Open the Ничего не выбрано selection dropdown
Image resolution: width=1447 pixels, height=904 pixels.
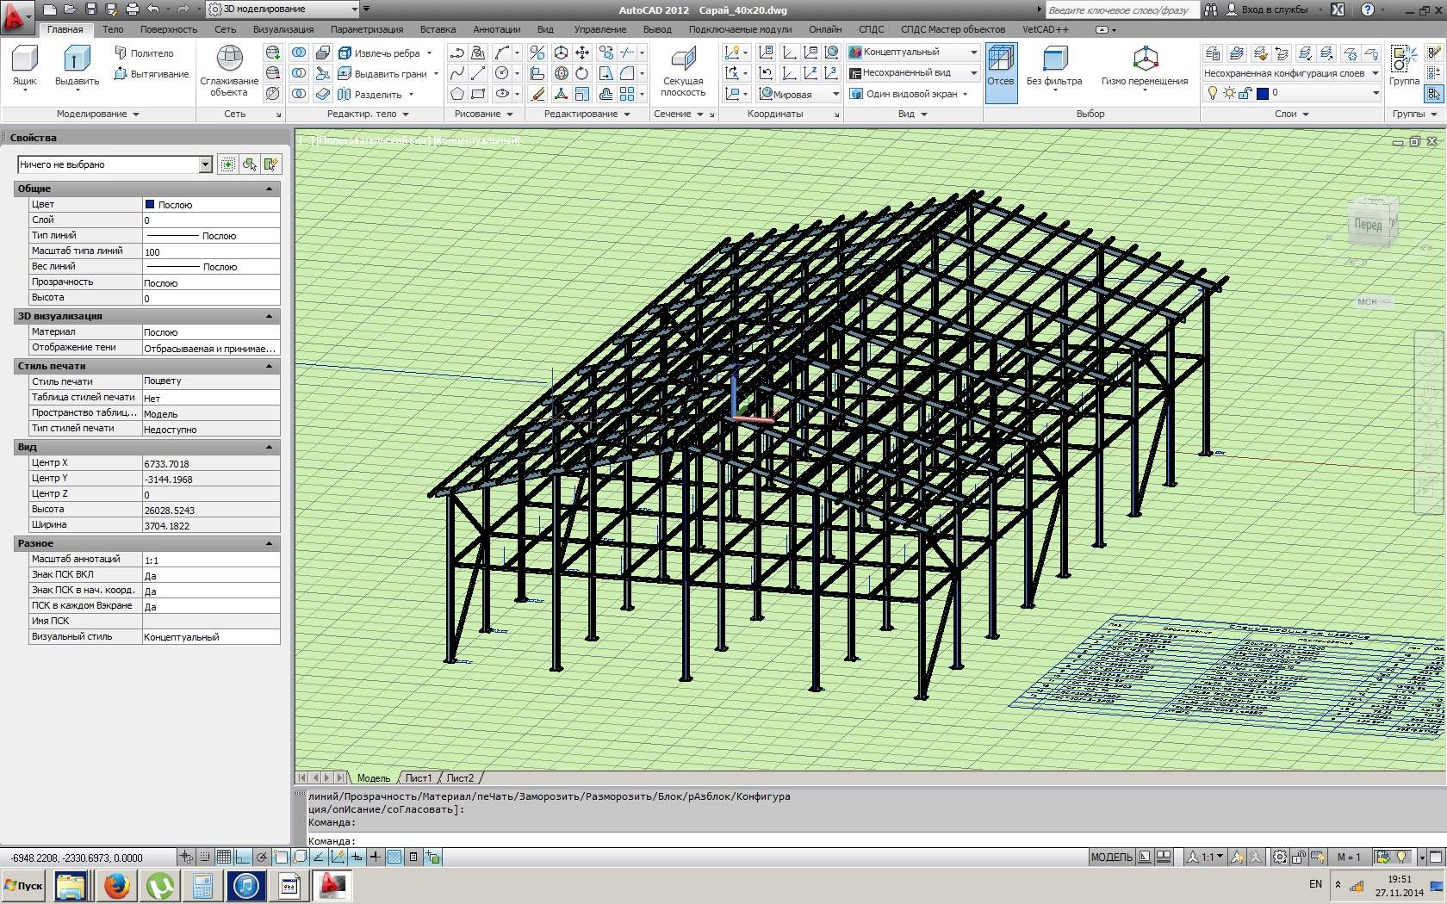(x=115, y=164)
